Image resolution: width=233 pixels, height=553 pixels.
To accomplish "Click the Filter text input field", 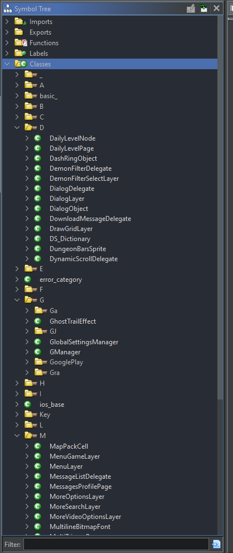I will (x=116, y=544).
